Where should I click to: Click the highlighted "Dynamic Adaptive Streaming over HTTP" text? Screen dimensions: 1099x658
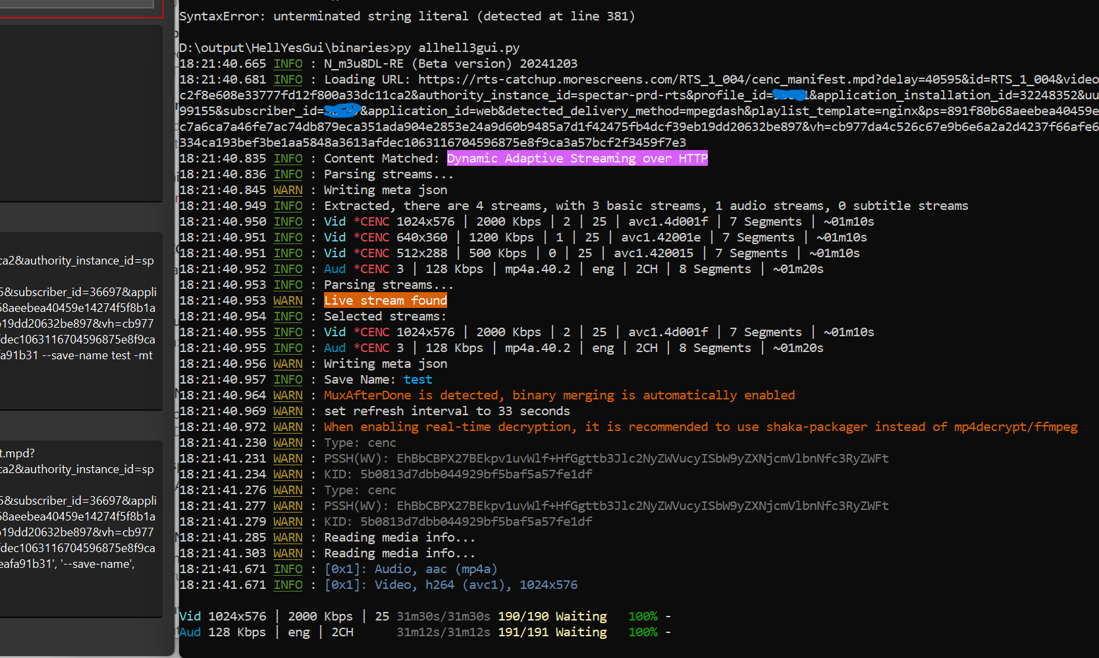coord(577,159)
